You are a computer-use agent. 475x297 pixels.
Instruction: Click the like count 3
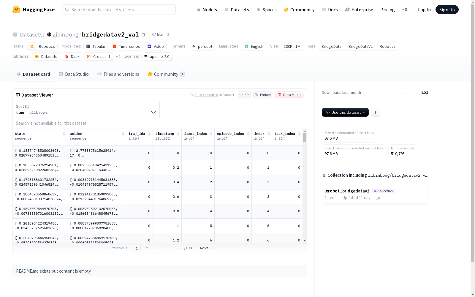(x=168, y=34)
